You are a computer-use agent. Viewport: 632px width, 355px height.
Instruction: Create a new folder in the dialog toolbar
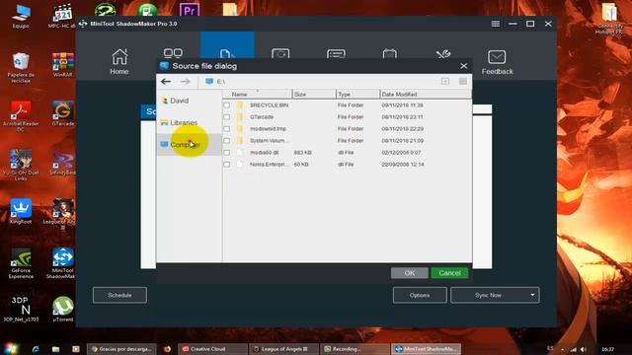point(445,81)
